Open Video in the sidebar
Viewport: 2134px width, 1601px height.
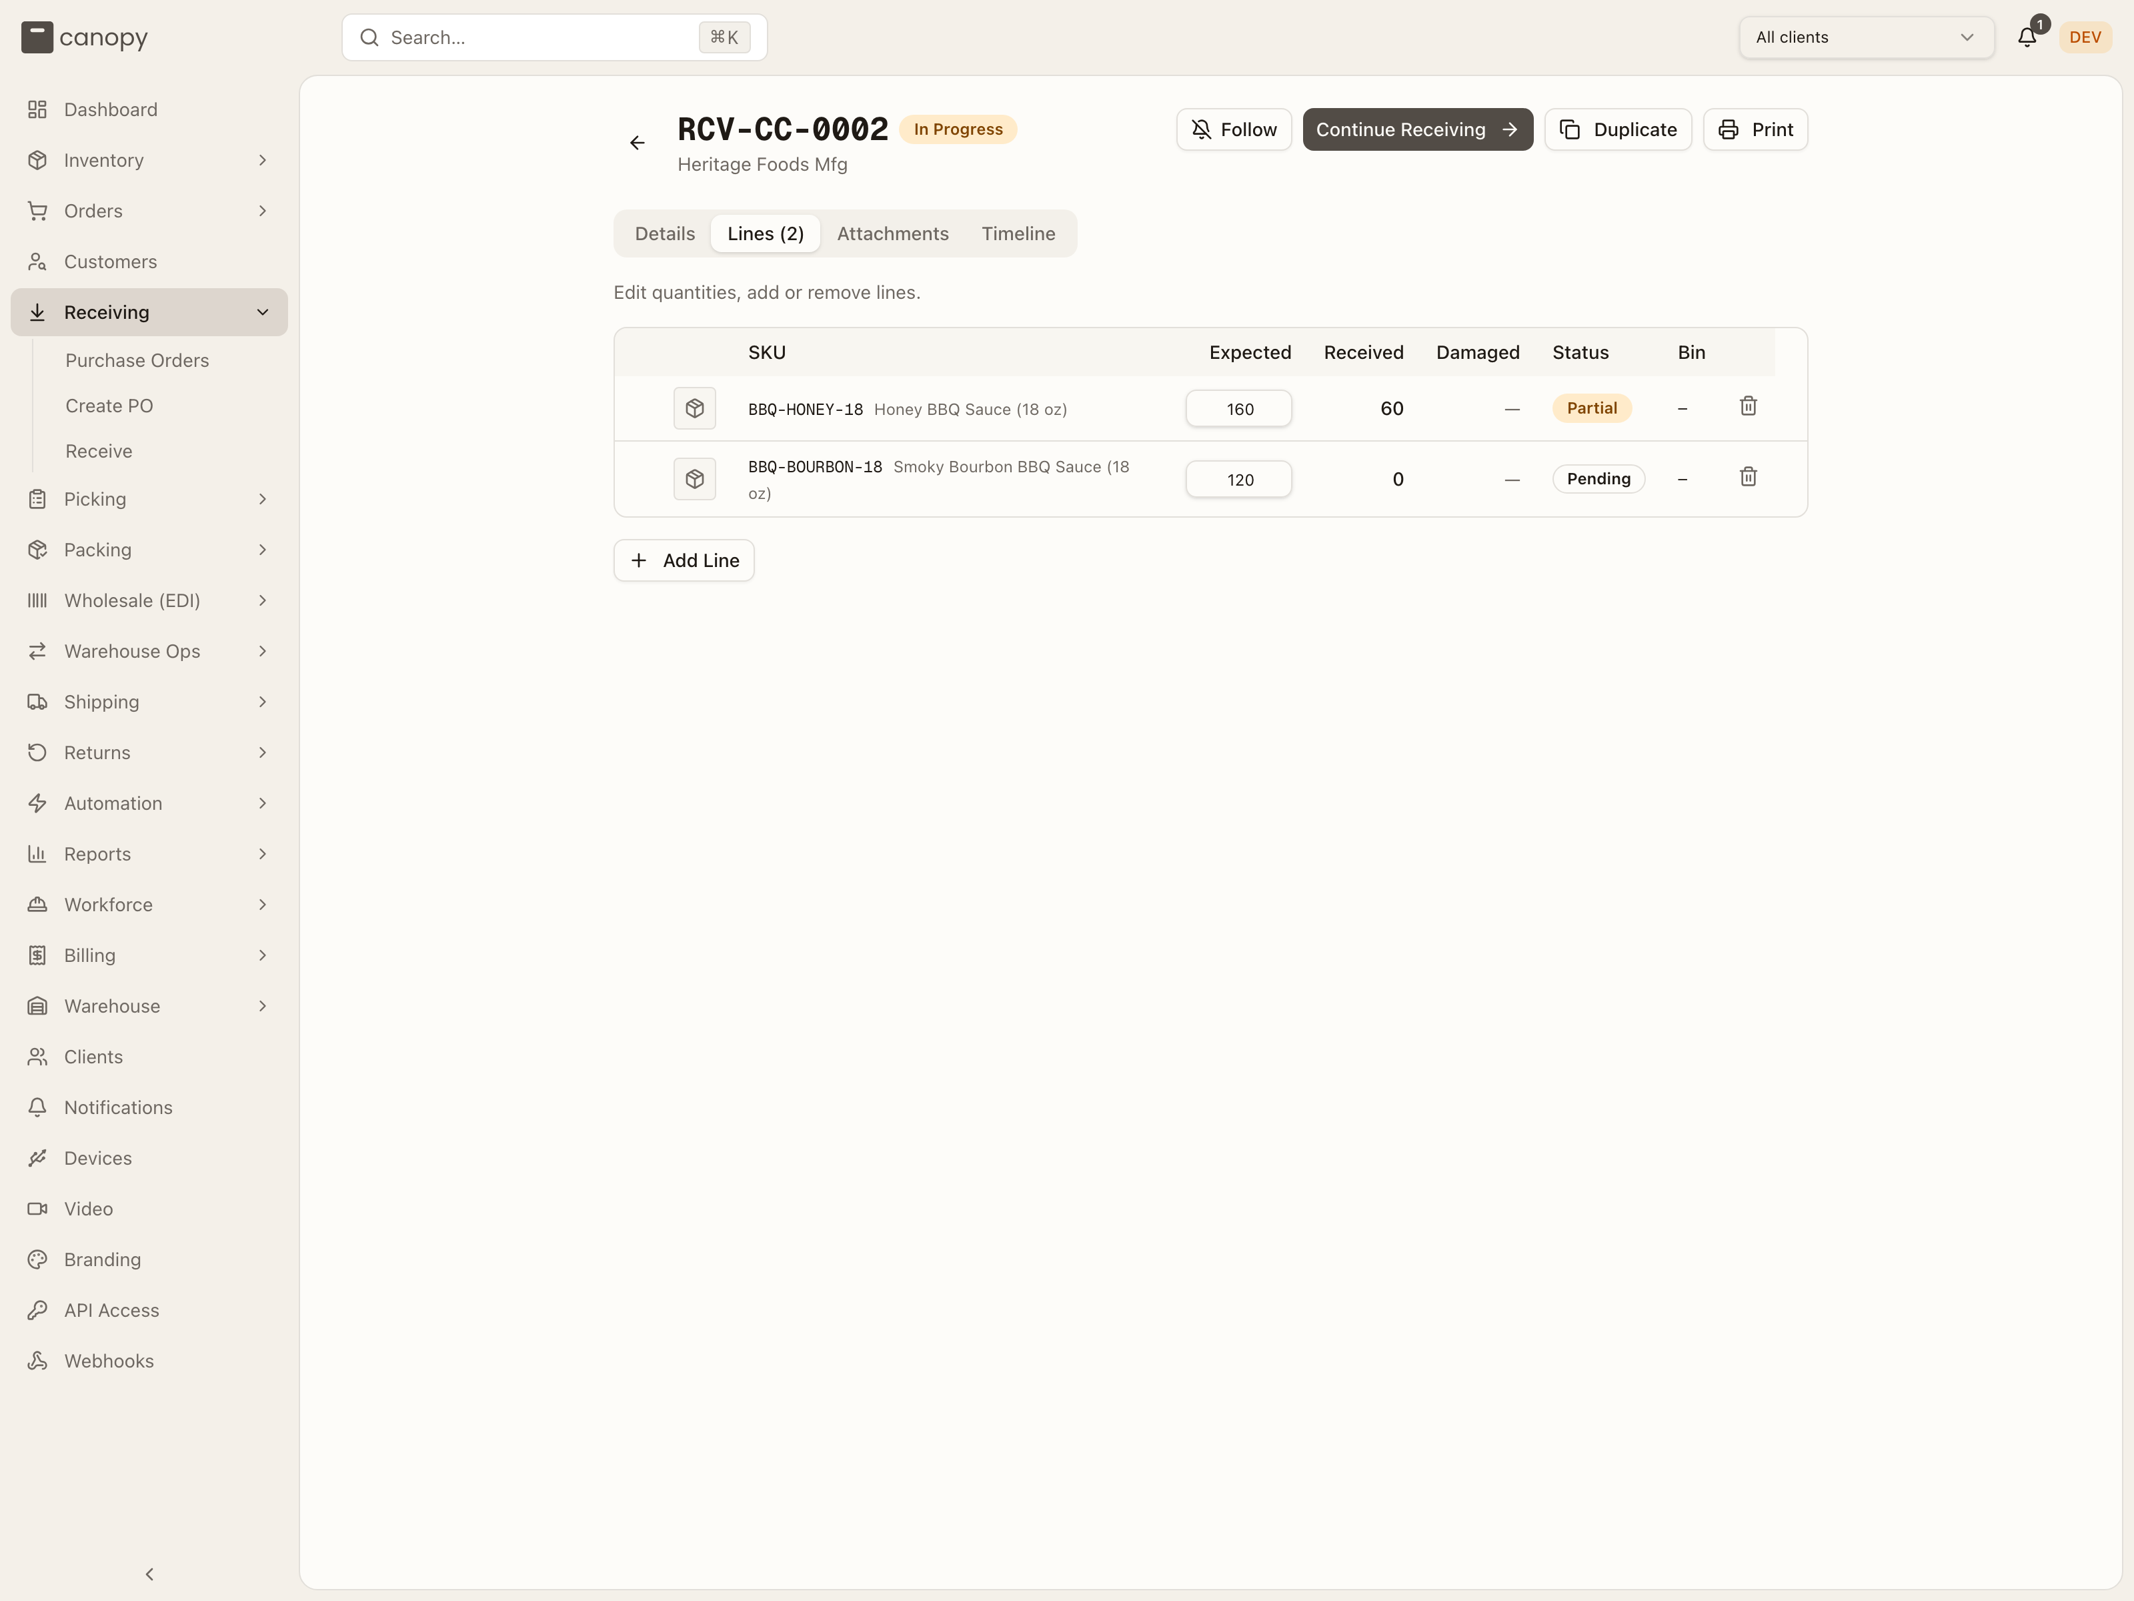click(x=149, y=1209)
